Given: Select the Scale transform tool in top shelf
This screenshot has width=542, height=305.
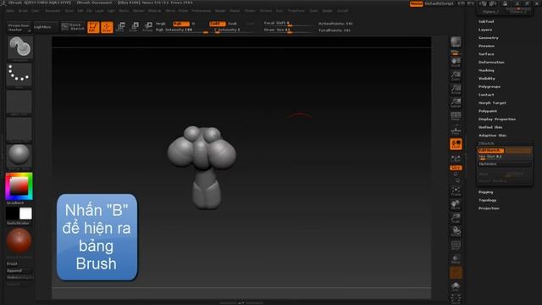Looking at the screenshot, I should click(x=135, y=27).
